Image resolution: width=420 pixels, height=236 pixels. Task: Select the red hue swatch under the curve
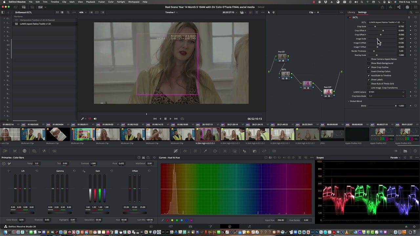click(167, 220)
